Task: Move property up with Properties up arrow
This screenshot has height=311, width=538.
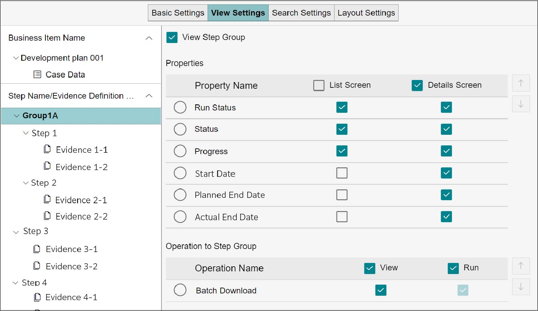Action: (x=521, y=83)
